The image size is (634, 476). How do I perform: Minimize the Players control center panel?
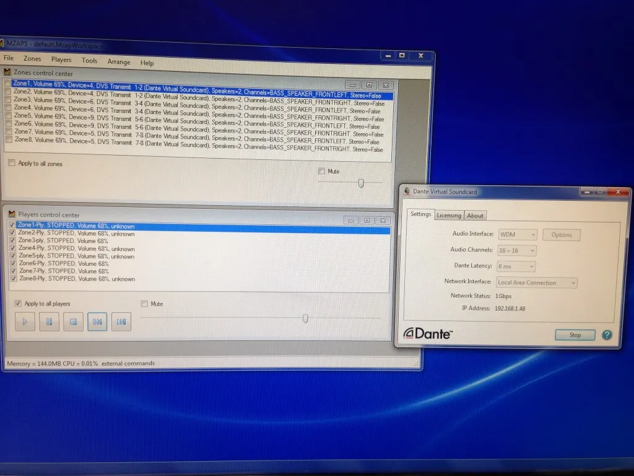pos(350,220)
